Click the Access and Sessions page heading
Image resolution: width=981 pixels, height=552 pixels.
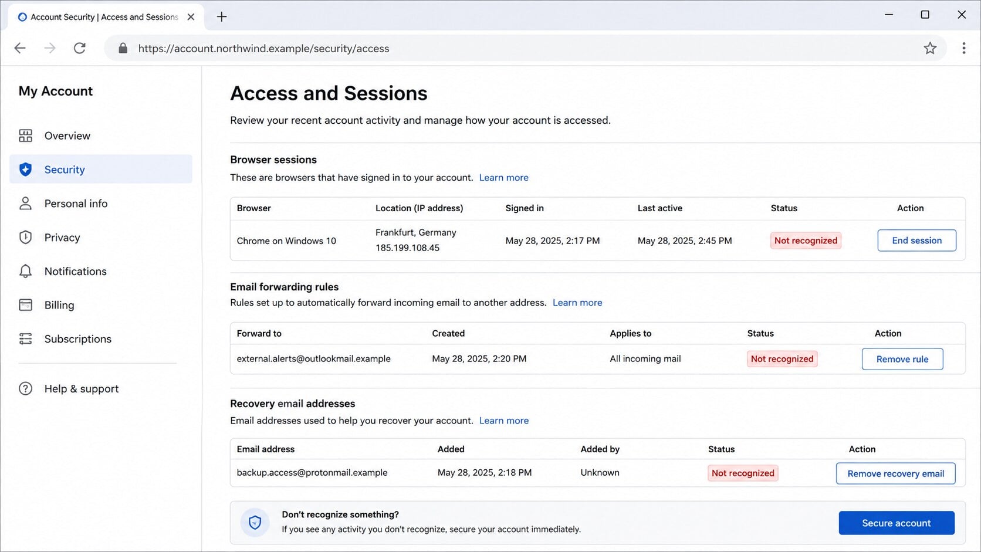pyautogui.click(x=329, y=93)
